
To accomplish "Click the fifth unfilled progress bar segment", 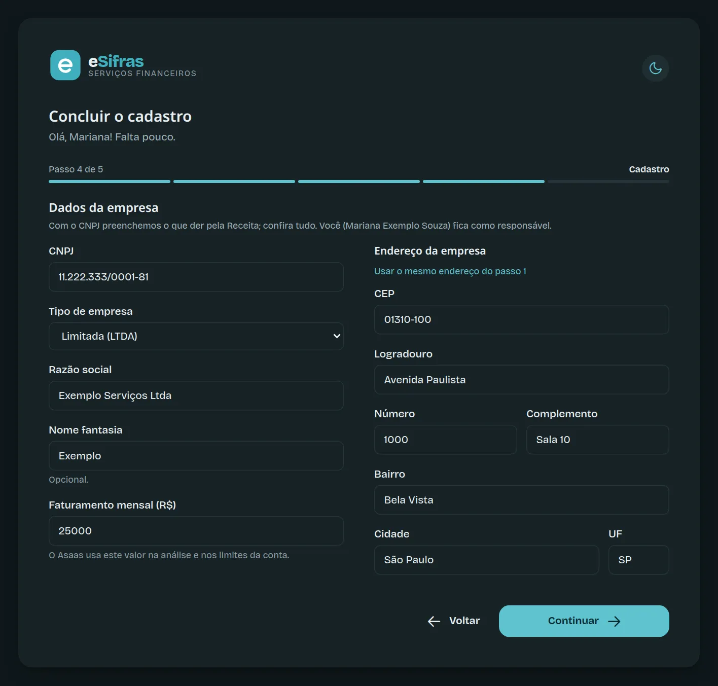I will click(608, 182).
